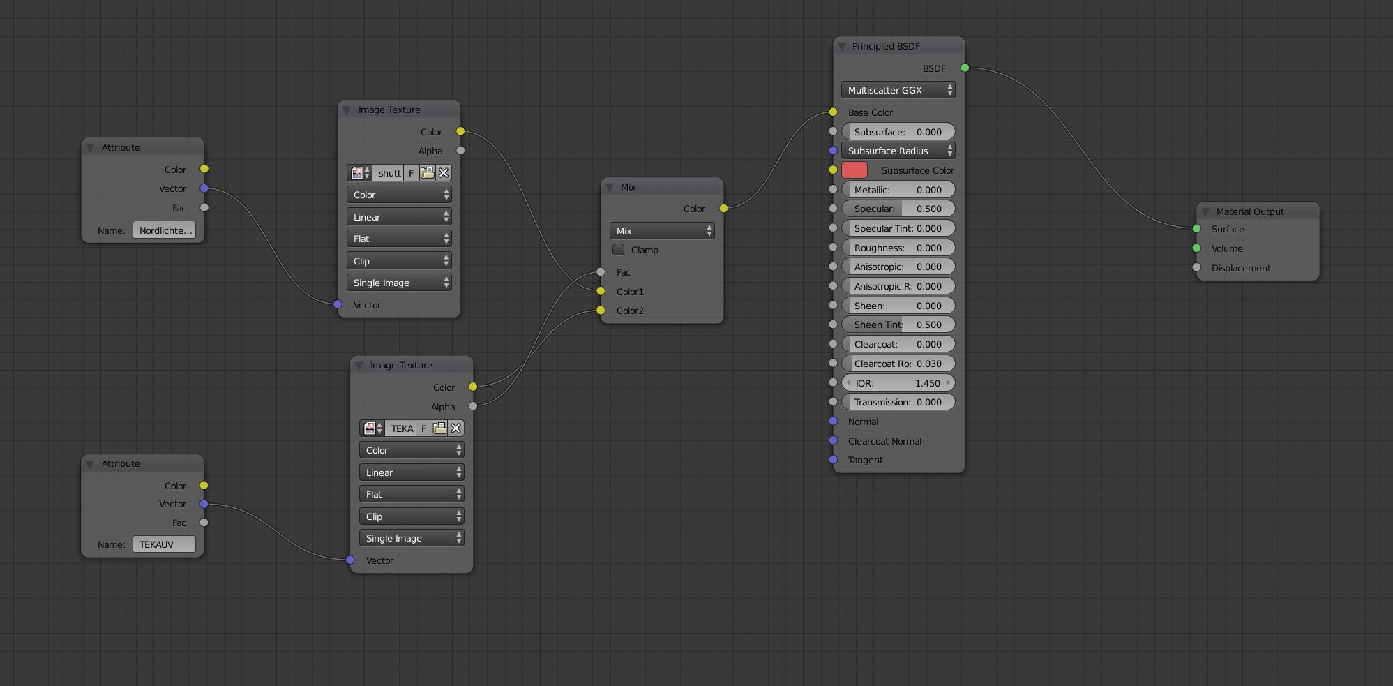Click the Color1 input socket on Mix
Viewport: 1393px width, 686px height.
[x=601, y=291]
